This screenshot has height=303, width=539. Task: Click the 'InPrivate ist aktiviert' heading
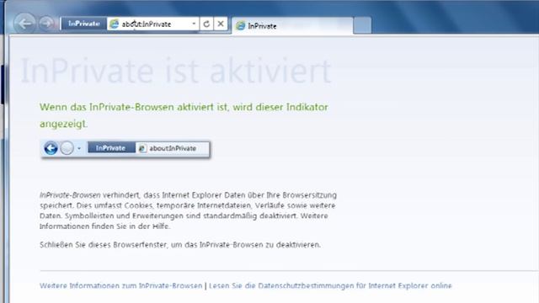point(176,71)
